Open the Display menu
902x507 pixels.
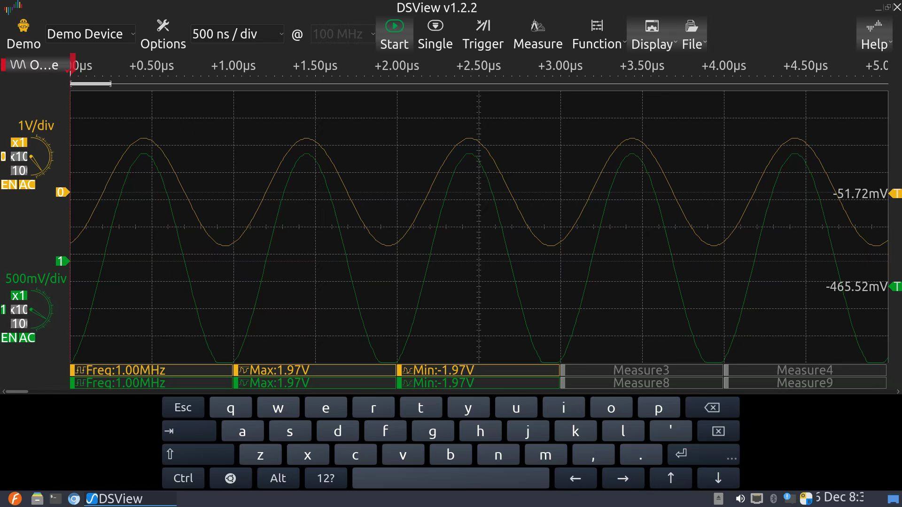653,34
